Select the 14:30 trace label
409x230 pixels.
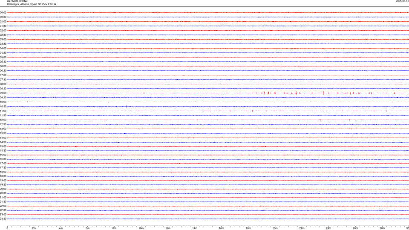[3, 142]
